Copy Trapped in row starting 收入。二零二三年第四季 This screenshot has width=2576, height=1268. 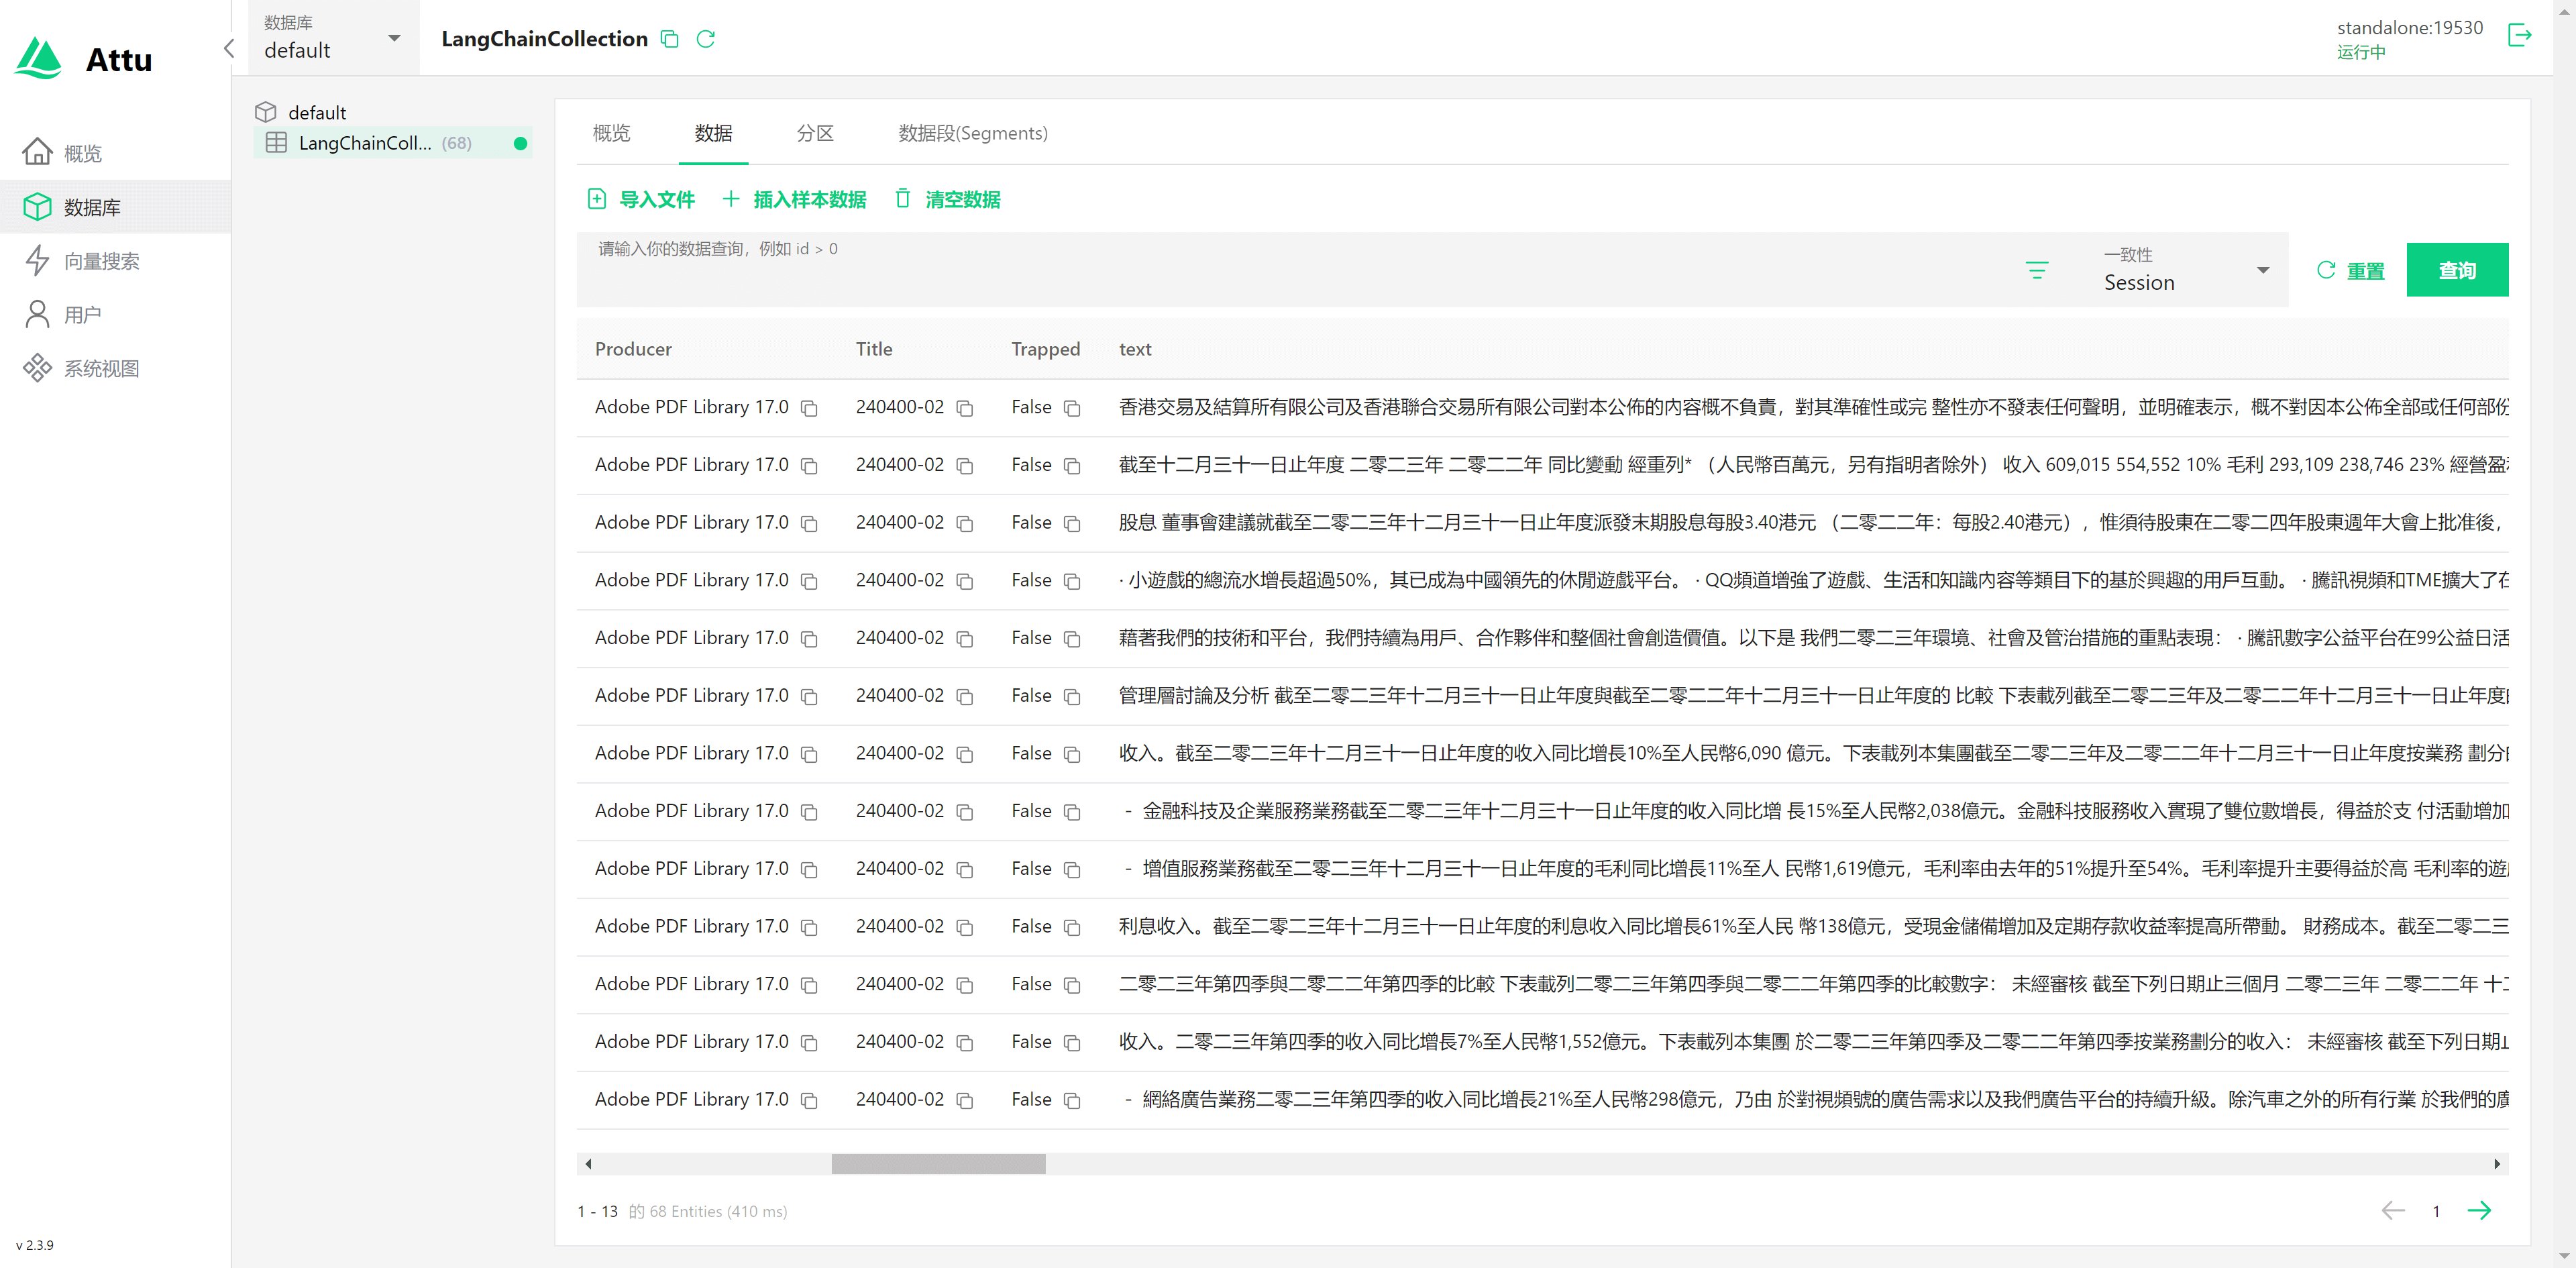1072,1043
